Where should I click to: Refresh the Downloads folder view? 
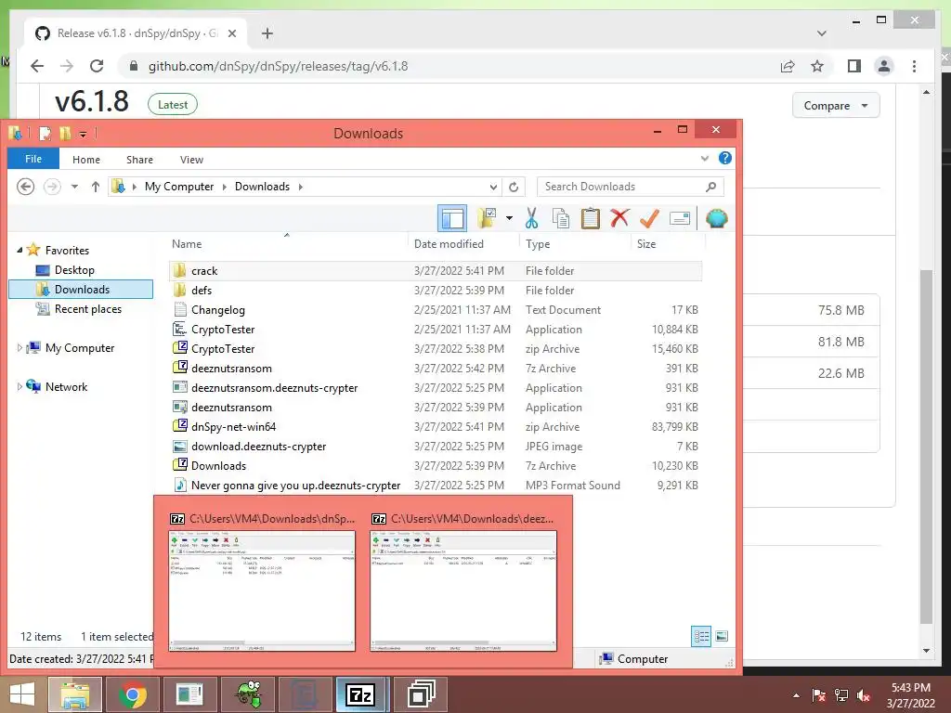click(x=514, y=187)
